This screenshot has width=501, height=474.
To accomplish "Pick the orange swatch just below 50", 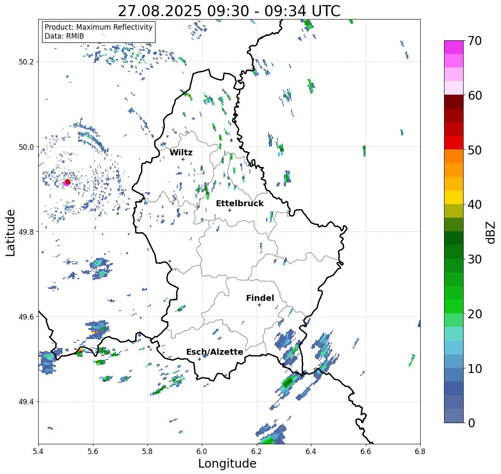I will [x=454, y=156].
